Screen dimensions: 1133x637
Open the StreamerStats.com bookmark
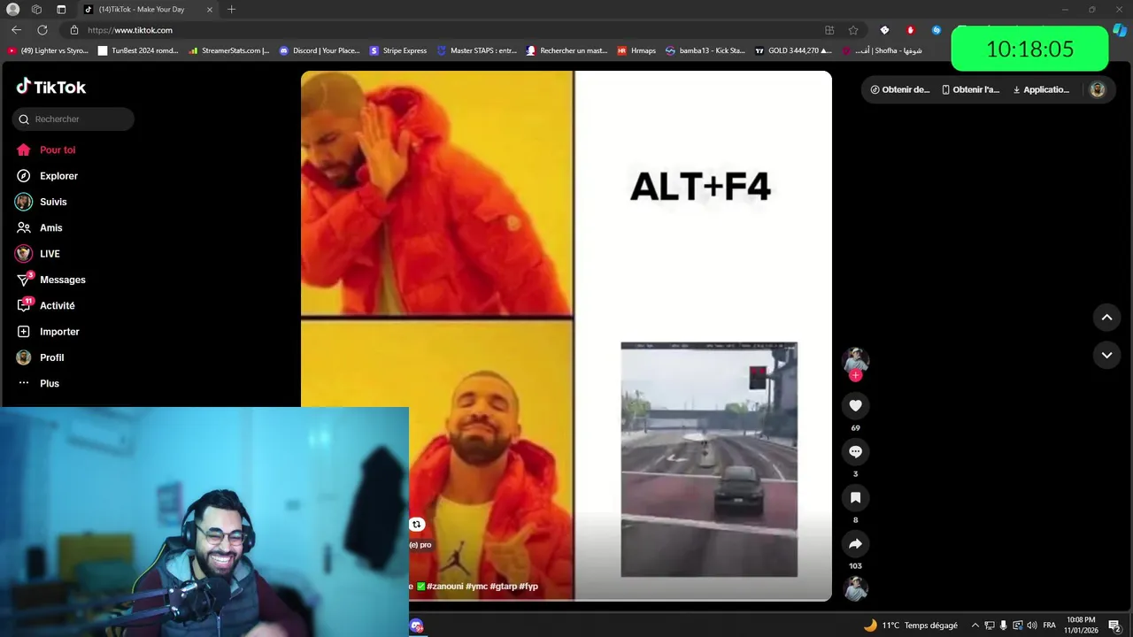coord(228,50)
